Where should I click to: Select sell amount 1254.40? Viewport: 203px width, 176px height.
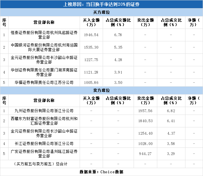pos(145,133)
